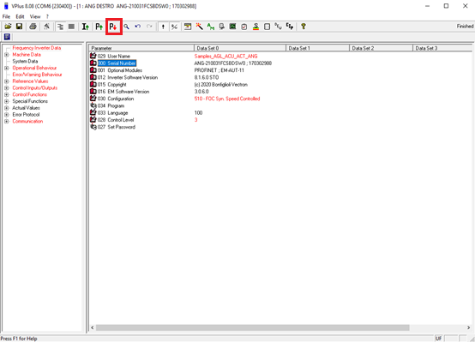475x342 pixels.
Task: Click the P with red down-arrow icon
Action: pyautogui.click(x=113, y=27)
